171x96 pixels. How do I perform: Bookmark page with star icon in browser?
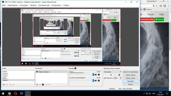tap(157, 6)
